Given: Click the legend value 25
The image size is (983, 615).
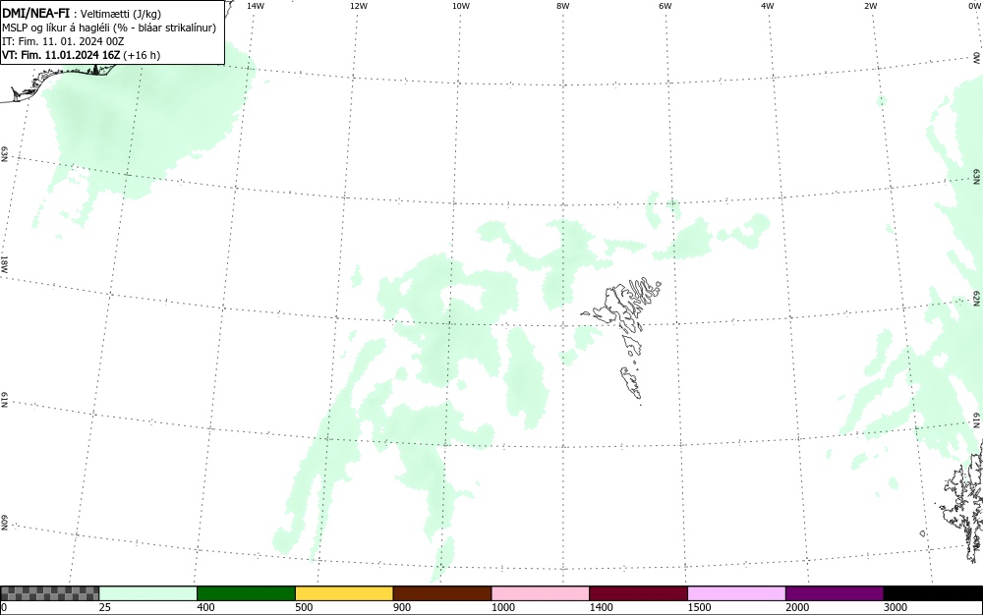Looking at the screenshot, I should coord(105,607).
